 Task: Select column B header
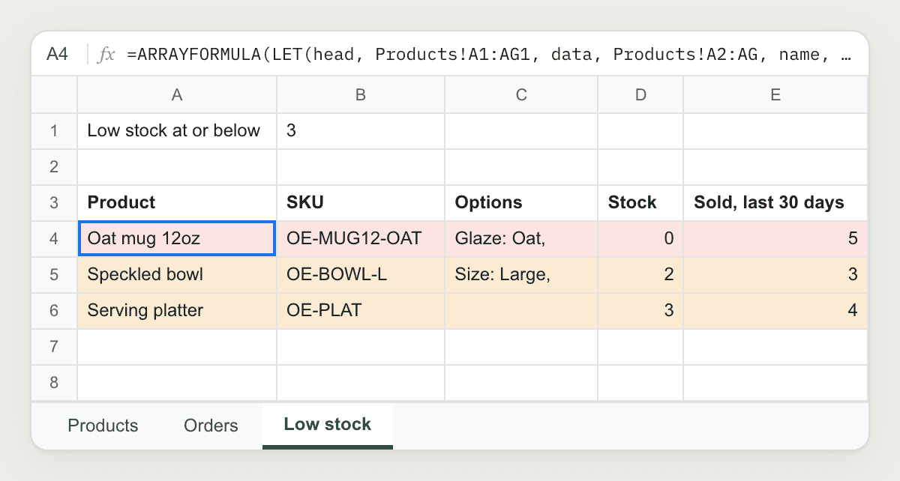coord(361,94)
